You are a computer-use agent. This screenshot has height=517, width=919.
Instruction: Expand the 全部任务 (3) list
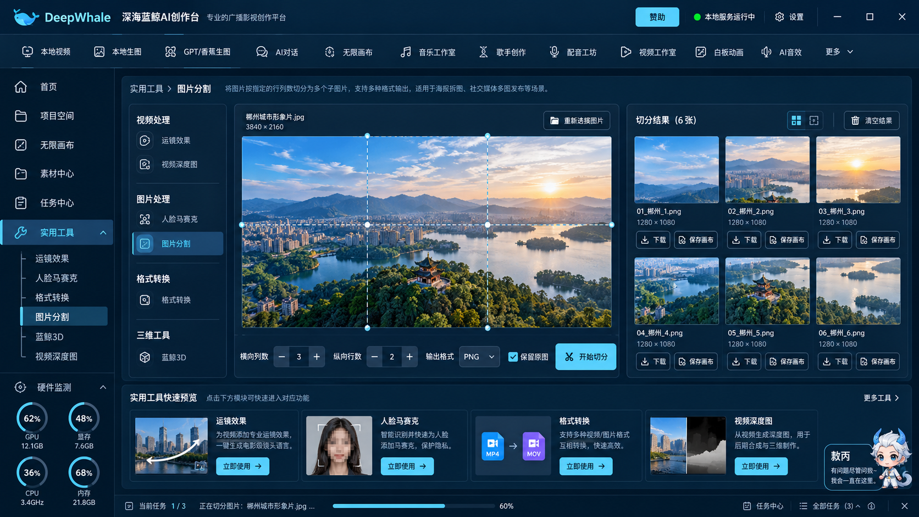click(x=829, y=506)
